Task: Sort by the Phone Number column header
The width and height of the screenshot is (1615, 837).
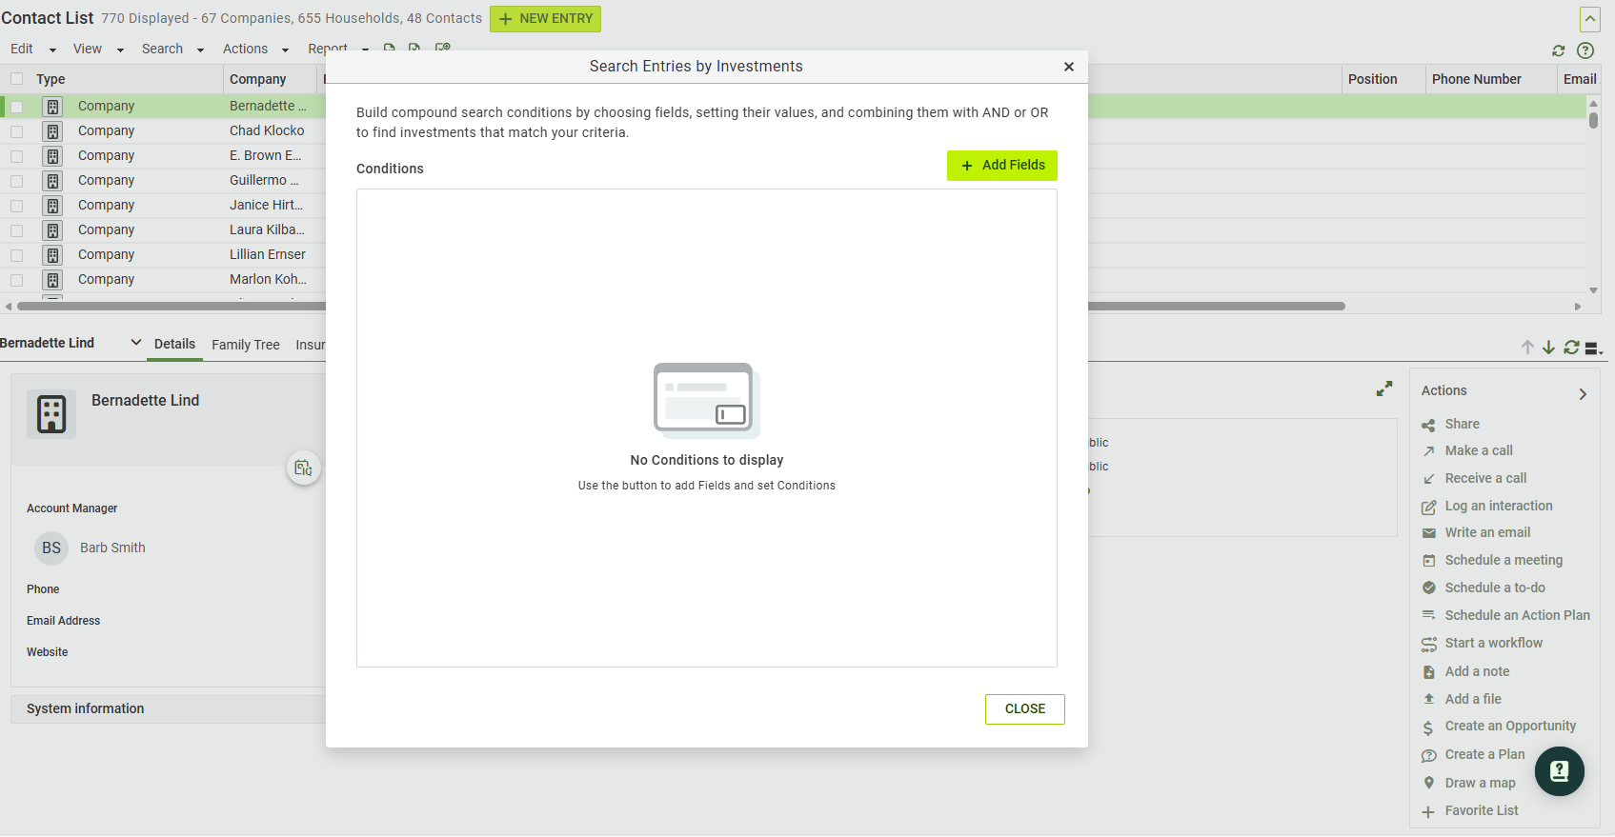Action: point(1477,79)
